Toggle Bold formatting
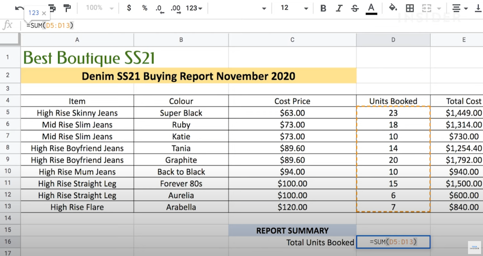Screen dimensions: 483x256 323,8
